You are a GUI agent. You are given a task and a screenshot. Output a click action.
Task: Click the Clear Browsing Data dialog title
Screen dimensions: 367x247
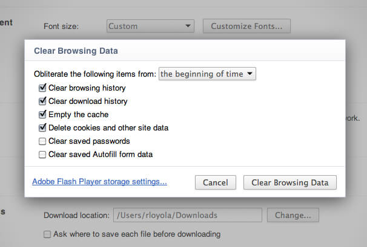click(x=74, y=51)
